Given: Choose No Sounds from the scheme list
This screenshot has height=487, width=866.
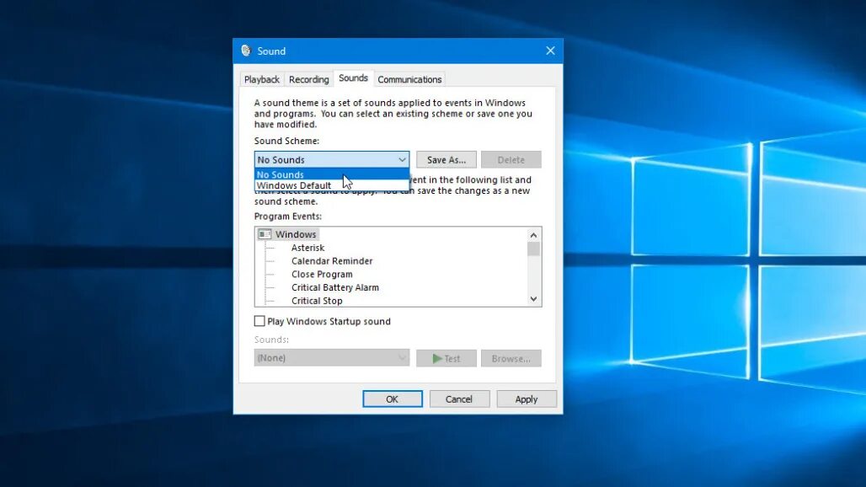Looking at the screenshot, I should 331,174.
